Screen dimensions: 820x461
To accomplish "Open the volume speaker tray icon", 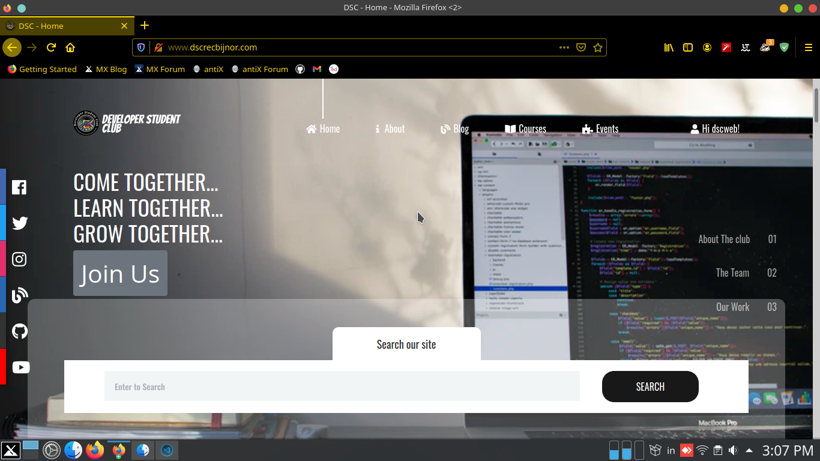I will (733, 450).
